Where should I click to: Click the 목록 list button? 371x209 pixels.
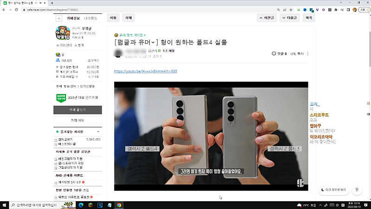[x=309, y=18]
